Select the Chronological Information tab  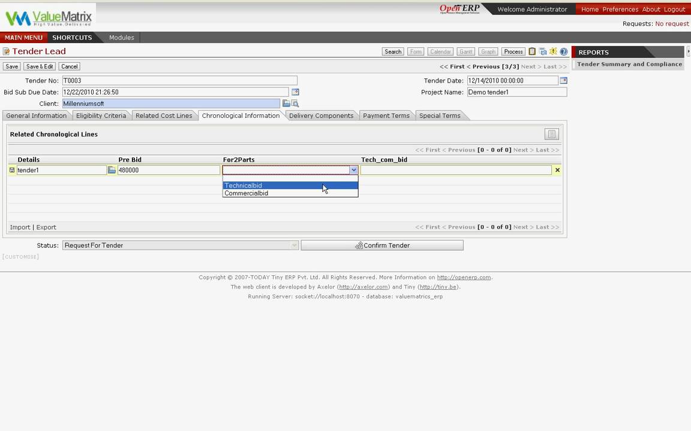click(241, 116)
